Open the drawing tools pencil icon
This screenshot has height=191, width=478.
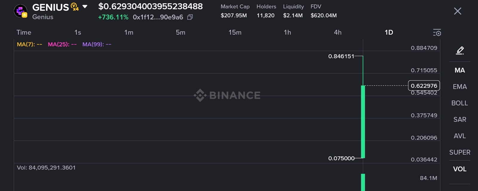pyautogui.click(x=460, y=50)
